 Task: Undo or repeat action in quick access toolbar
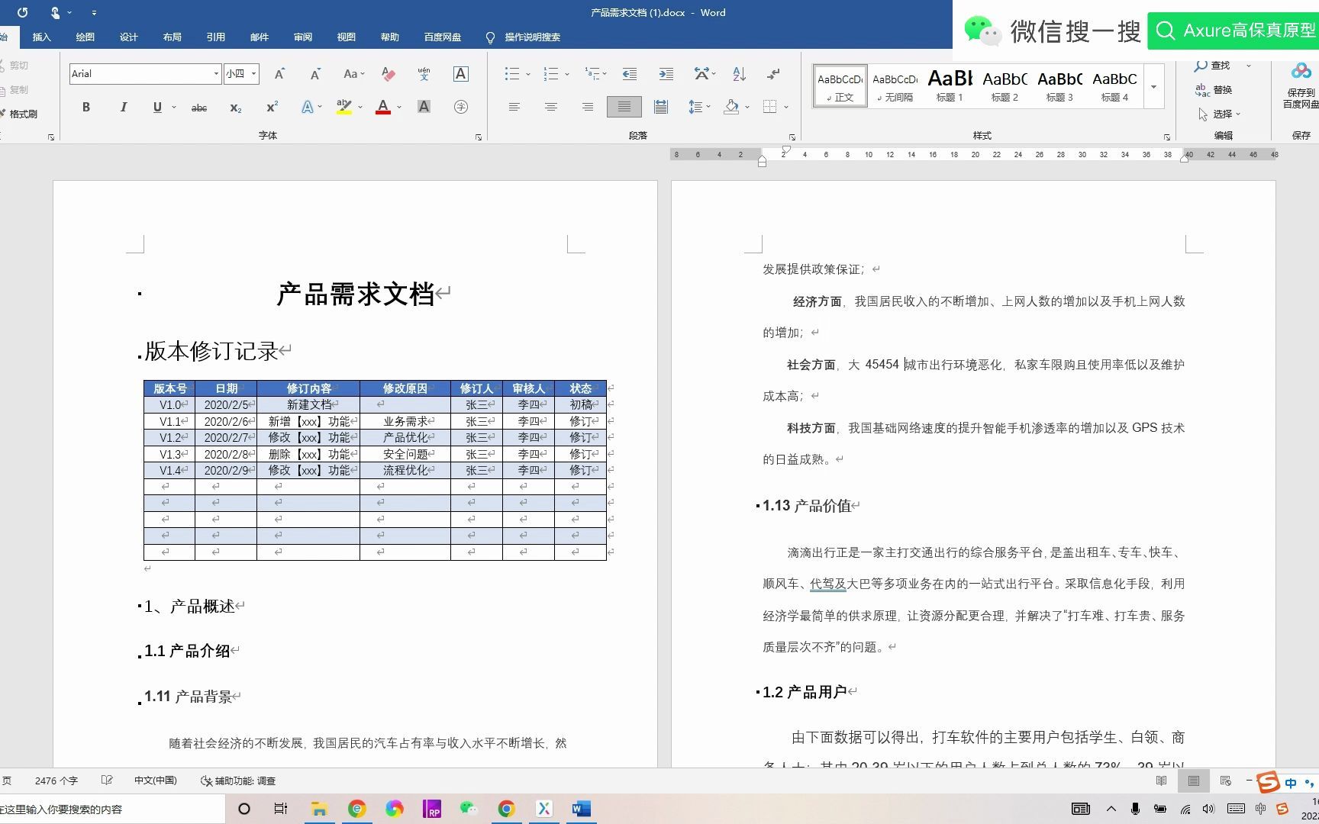click(x=22, y=12)
